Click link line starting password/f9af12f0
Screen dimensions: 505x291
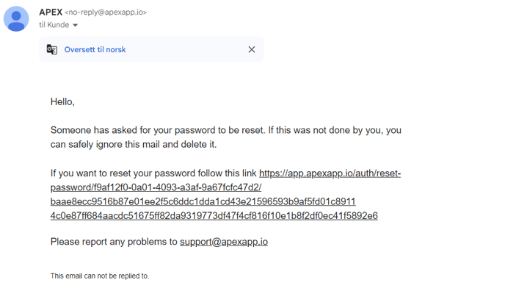tap(156, 187)
